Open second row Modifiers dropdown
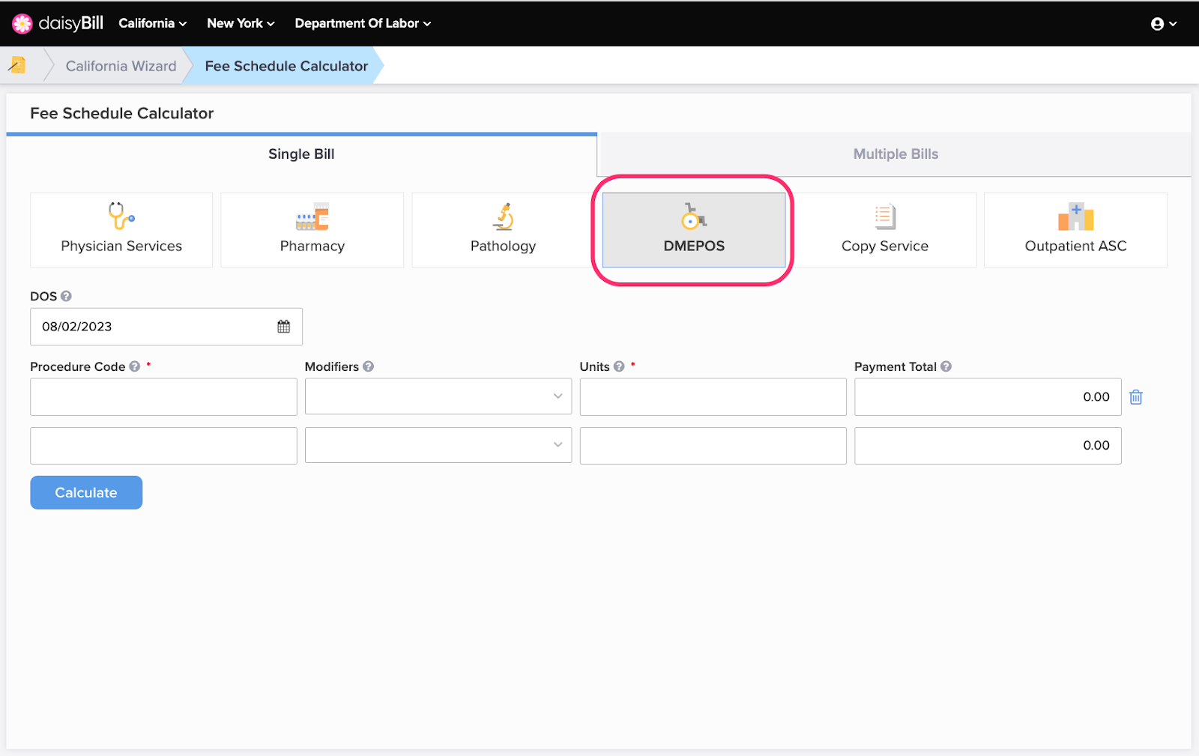Image resolution: width=1199 pixels, height=756 pixels. pyautogui.click(x=438, y=445)
